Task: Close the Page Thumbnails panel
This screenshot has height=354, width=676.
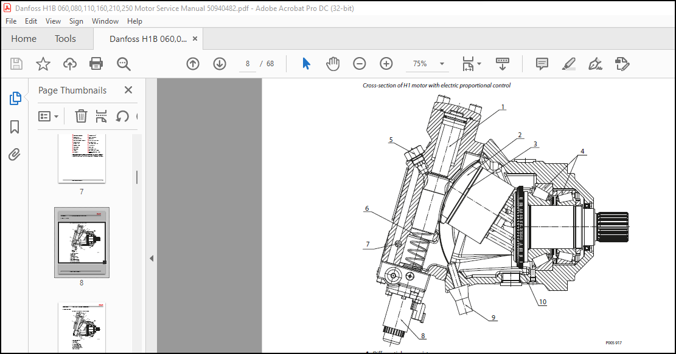Action: 128,90
